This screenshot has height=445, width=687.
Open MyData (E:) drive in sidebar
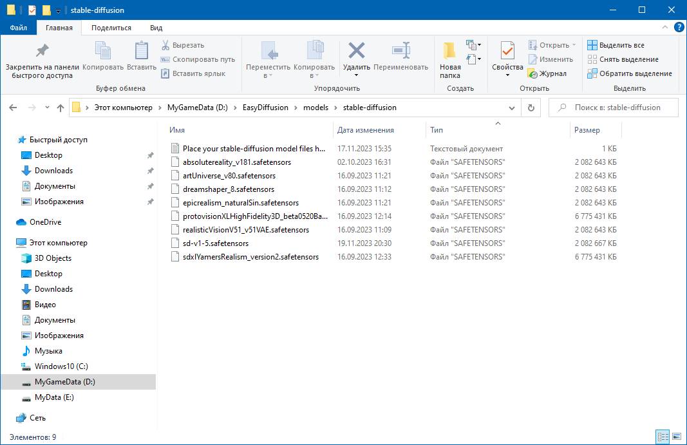(x=54, y=397)
